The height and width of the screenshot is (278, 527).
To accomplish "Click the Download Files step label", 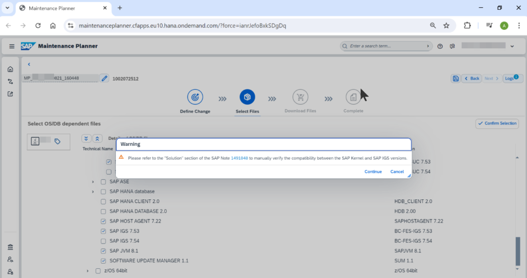I will coord(300,111).
